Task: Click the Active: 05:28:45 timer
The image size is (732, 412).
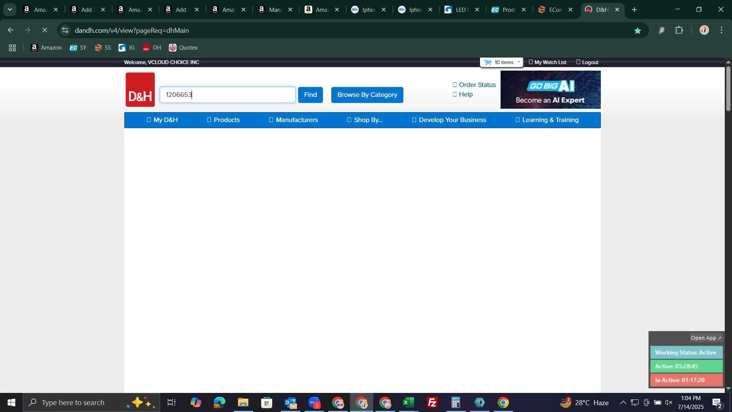Action: coord(686,366)
